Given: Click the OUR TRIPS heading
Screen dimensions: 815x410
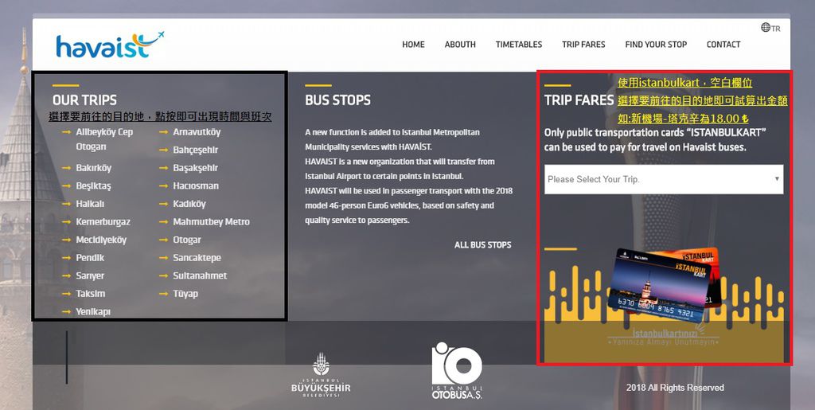Looking at the screenshot, I should coord(84,100).
